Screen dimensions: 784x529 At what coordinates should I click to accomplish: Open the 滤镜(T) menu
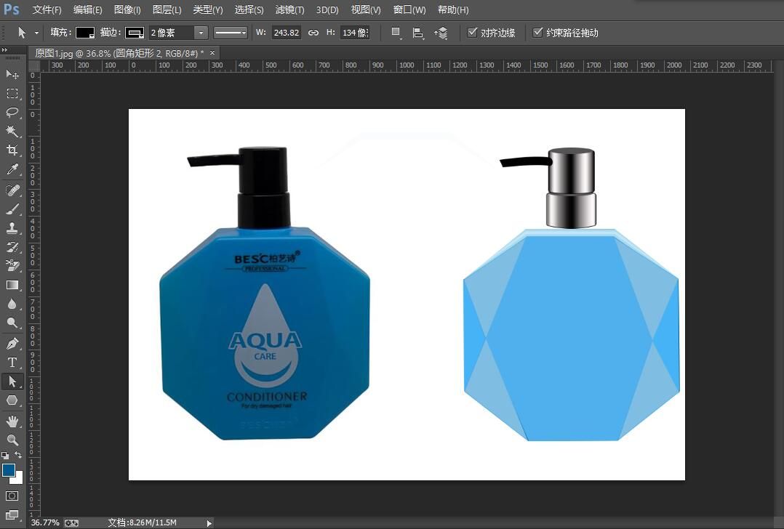pyautogui.click(x=290, y=10)
